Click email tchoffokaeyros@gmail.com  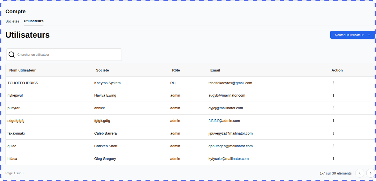[x=230, y=83]
